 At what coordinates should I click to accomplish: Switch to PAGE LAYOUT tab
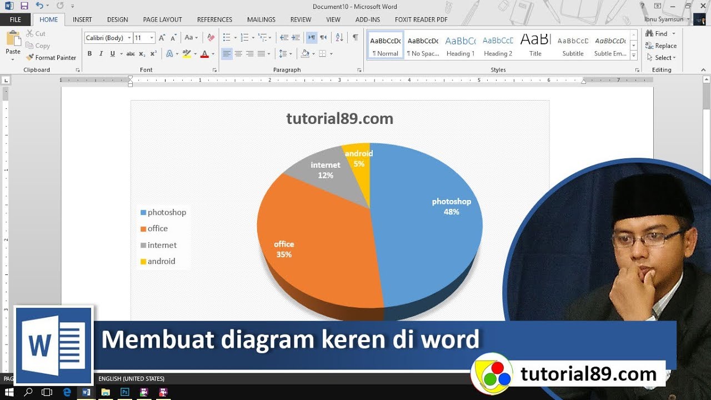[x=163, y=19]
